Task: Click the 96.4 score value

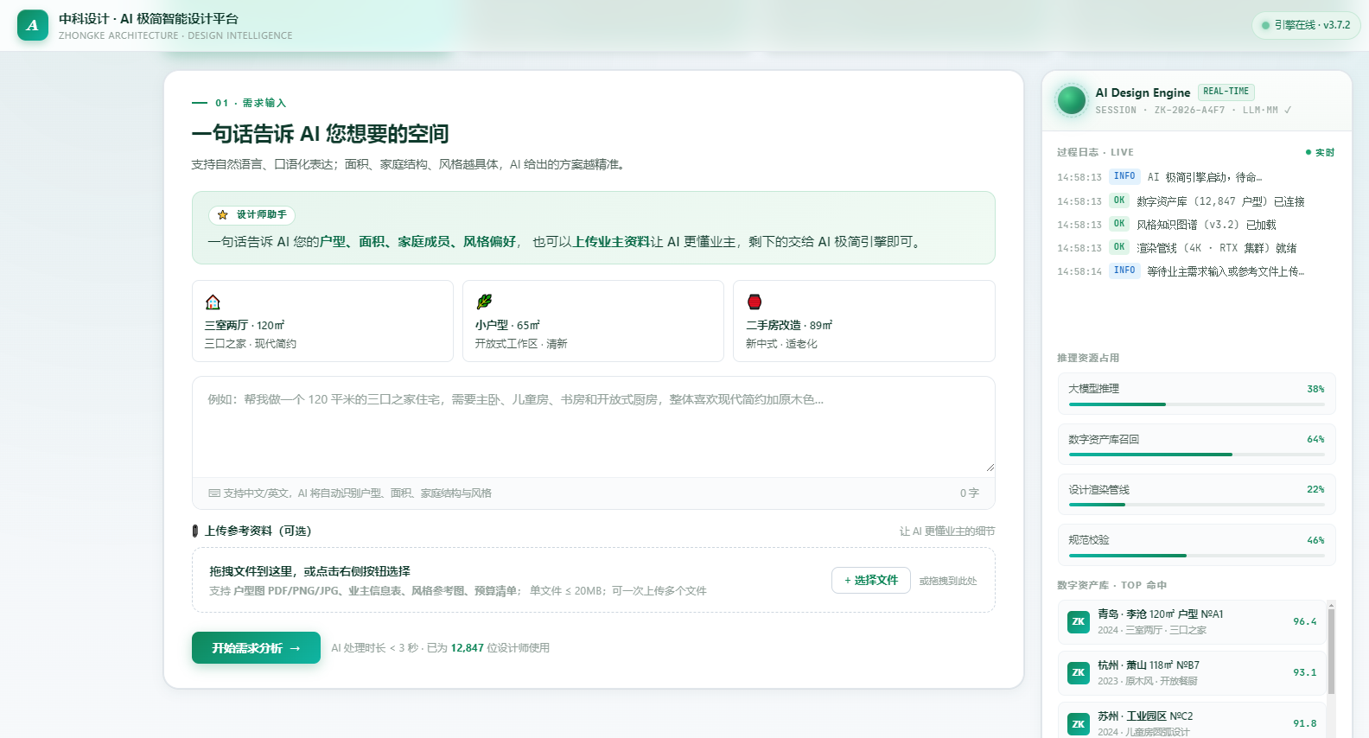Action: (x=1305, y=622)
